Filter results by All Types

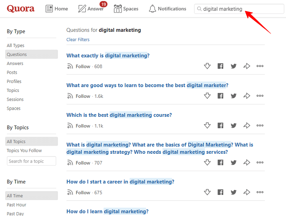click(16, 45)
